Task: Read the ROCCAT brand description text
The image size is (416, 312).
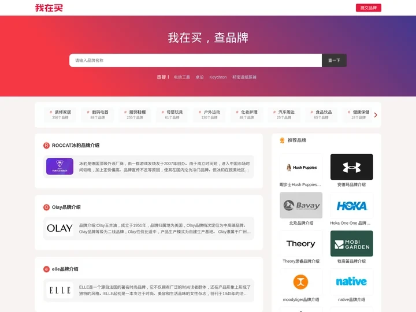Action: (164, 166)
